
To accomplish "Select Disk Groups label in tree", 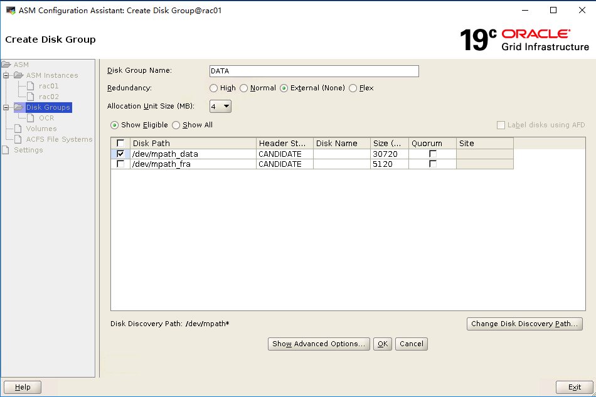I will click(48, 107).
